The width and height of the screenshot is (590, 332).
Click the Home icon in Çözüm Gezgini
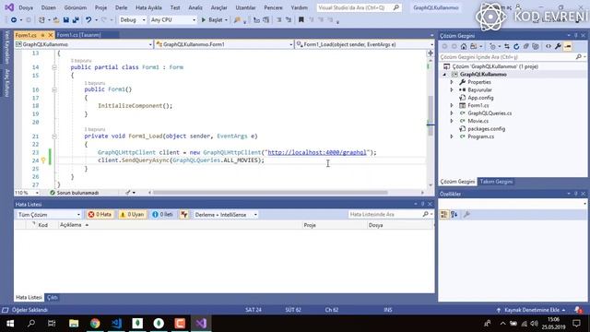[464, 46]
